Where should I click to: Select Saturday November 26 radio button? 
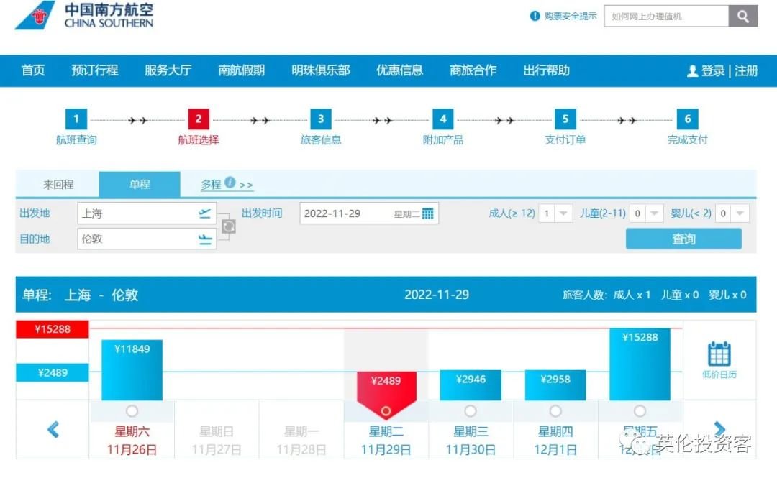coord(132,410)
